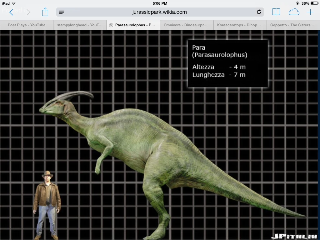
Task: Tap the back navigation arrow
Action: tap(11, 12)
